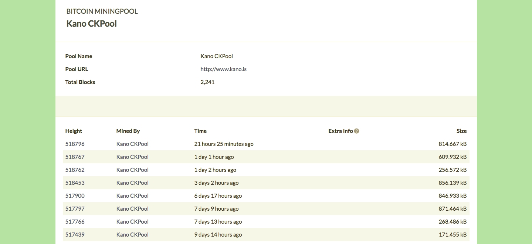Click the 'BITCOIN MININGPOOL' title text
Image resolution: width=532 pixels, height=244 pixels.
pyautogui.click(x=102, y=11)
